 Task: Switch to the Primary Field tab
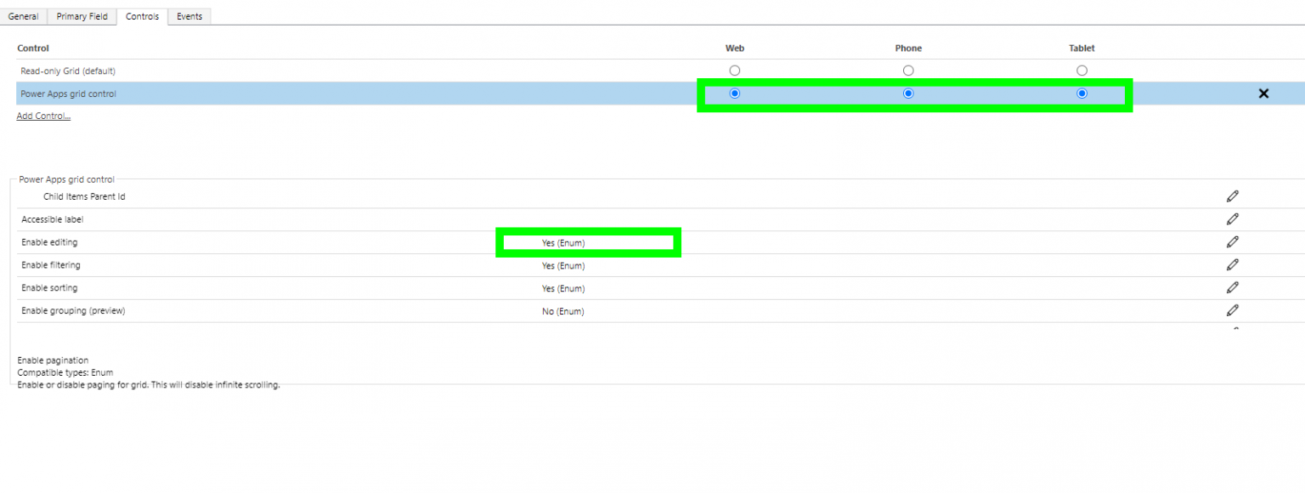tap(82, 15)
